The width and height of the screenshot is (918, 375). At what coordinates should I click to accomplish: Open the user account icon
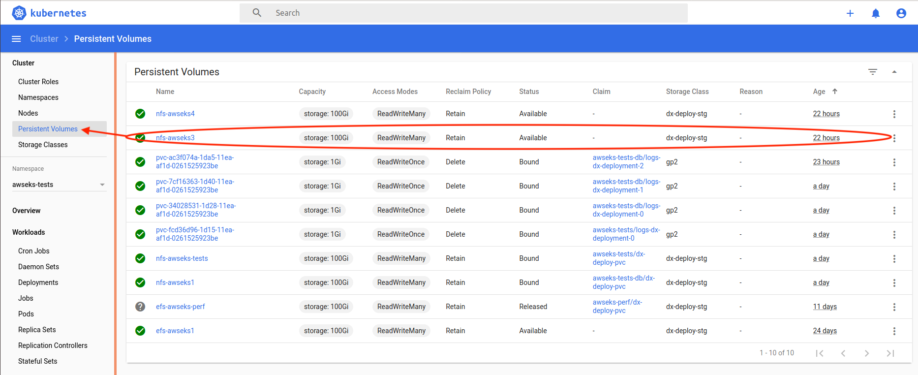pyautogui.click(x=901, y=13)
